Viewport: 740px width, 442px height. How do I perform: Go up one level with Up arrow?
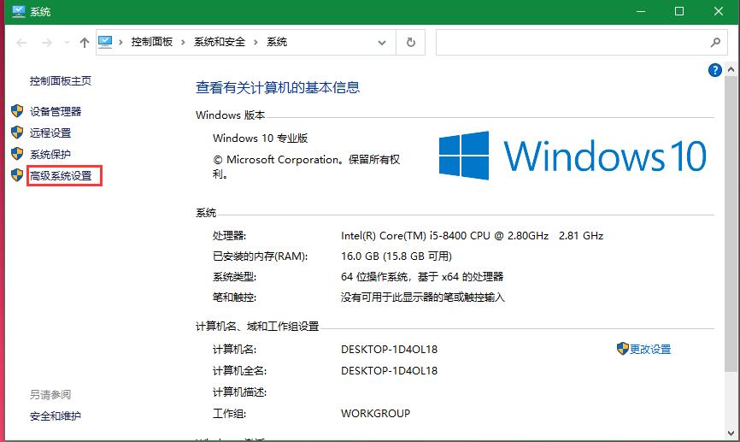(x=85, y=43)
